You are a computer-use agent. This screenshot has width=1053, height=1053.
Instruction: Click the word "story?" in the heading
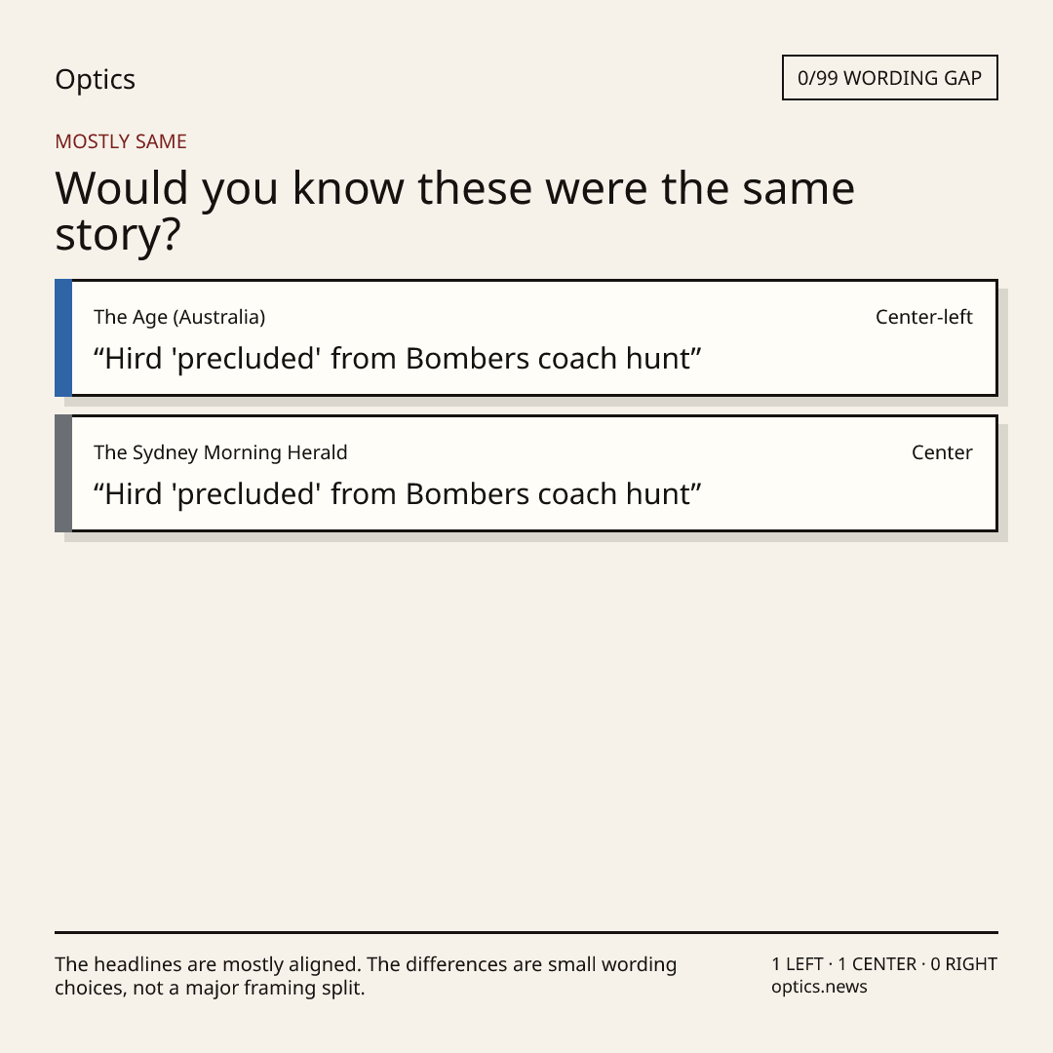118,235
